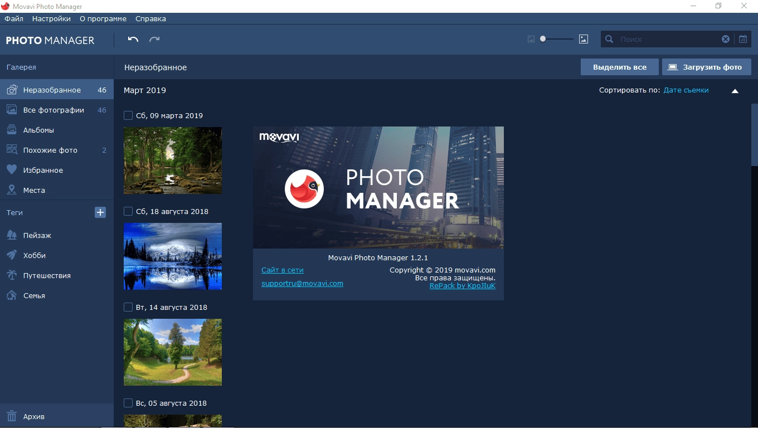Click the Хобби rocket icon
Screen dimensions: 758x428
click(12, 255)
